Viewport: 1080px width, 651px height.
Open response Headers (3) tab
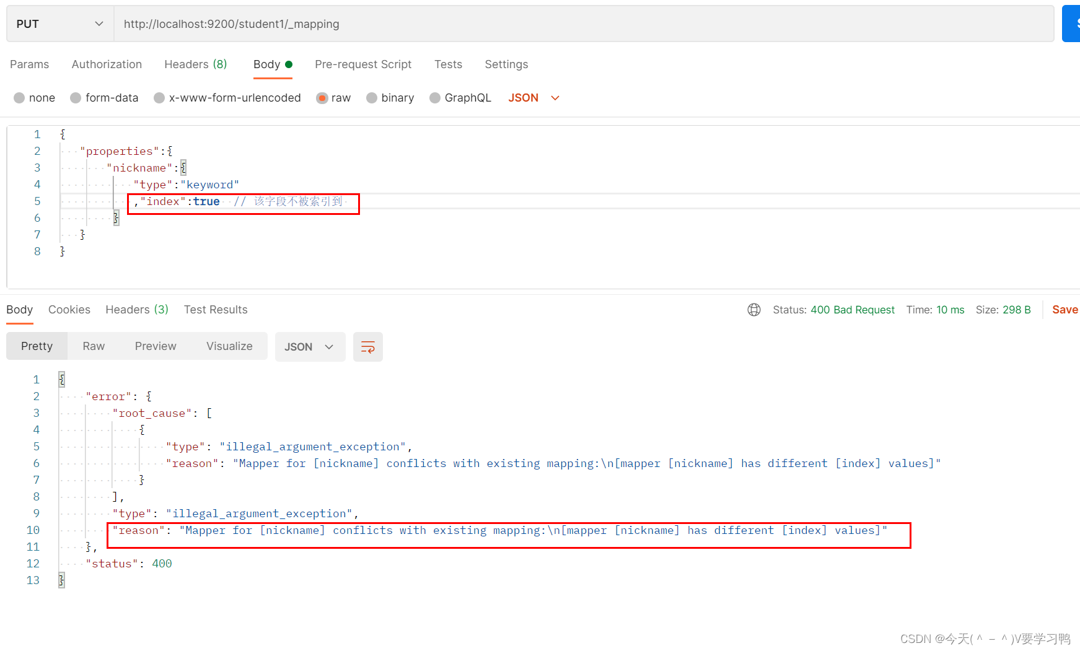tap(137, 310)
